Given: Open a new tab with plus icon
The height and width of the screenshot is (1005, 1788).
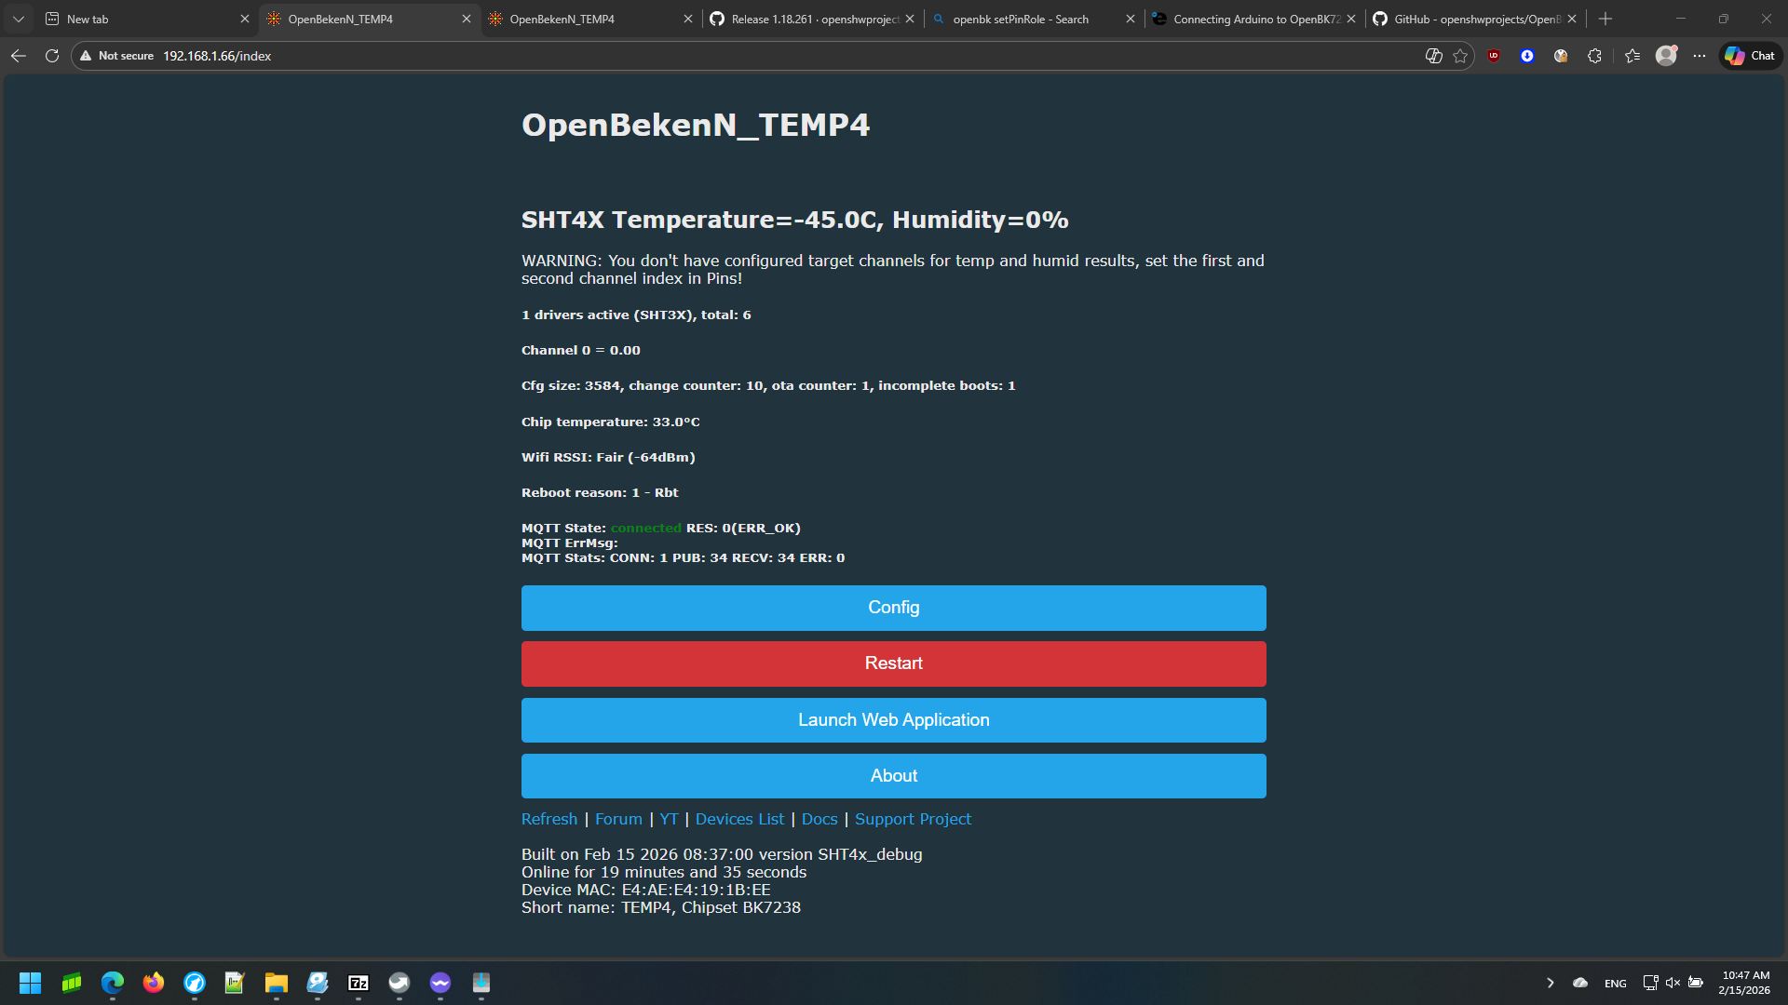Looking at the screenshot, I should tap(1605, 19).
